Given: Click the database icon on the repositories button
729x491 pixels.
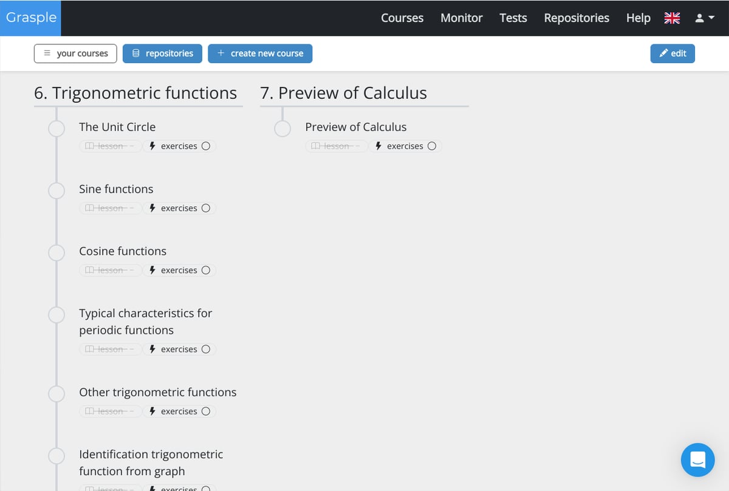Looking at the screenshot, I should click(x=135, y=53).
